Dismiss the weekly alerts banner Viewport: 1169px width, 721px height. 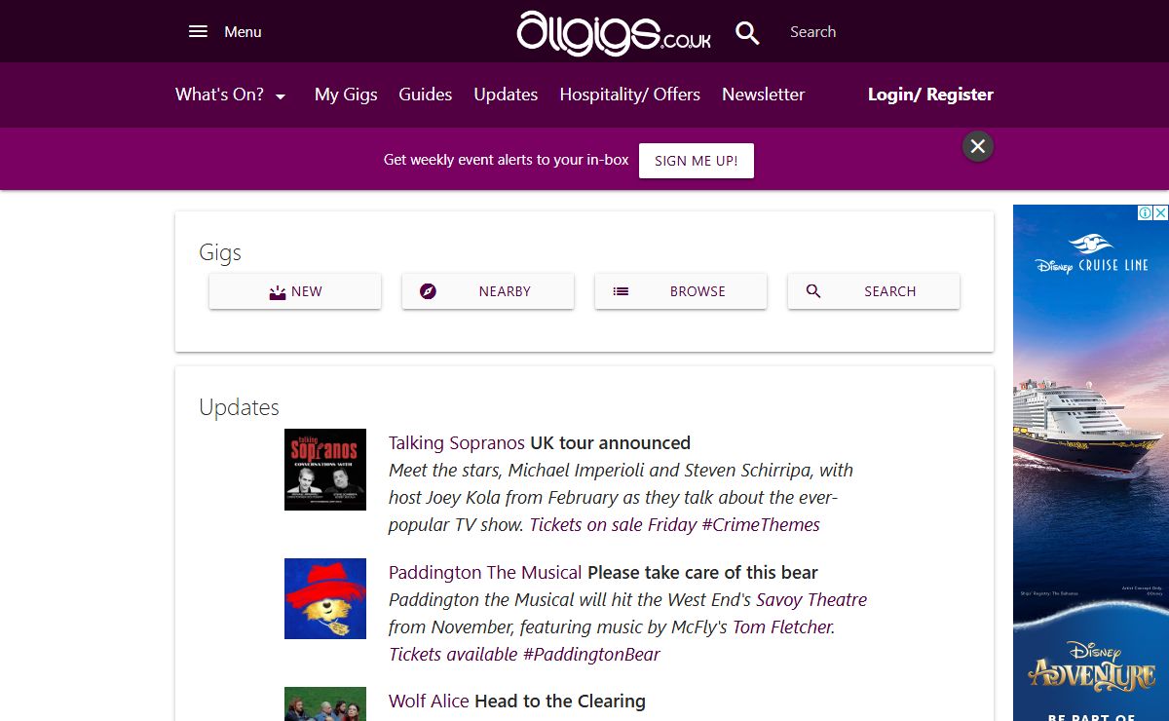click(978, 146)
